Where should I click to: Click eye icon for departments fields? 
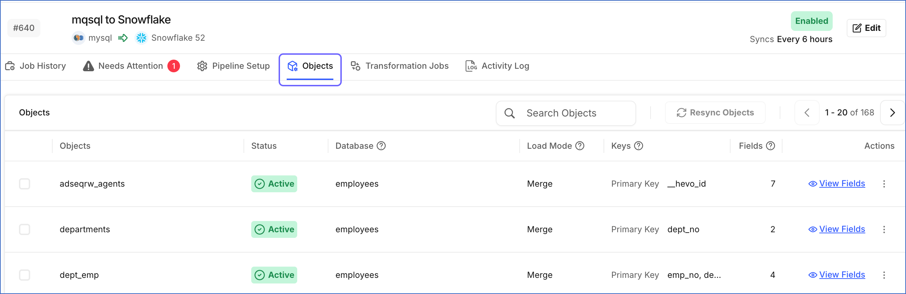point(812,230)
